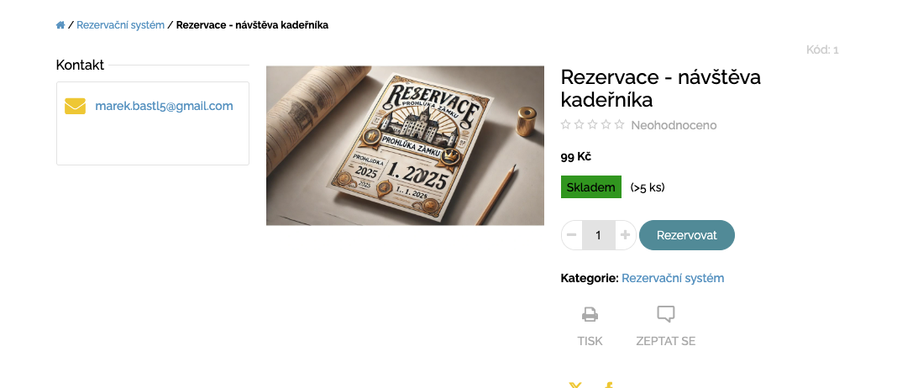Screen dimensions: 897x388
Task: Open the Rezervační systém category link
Action: tap(673, 278)
